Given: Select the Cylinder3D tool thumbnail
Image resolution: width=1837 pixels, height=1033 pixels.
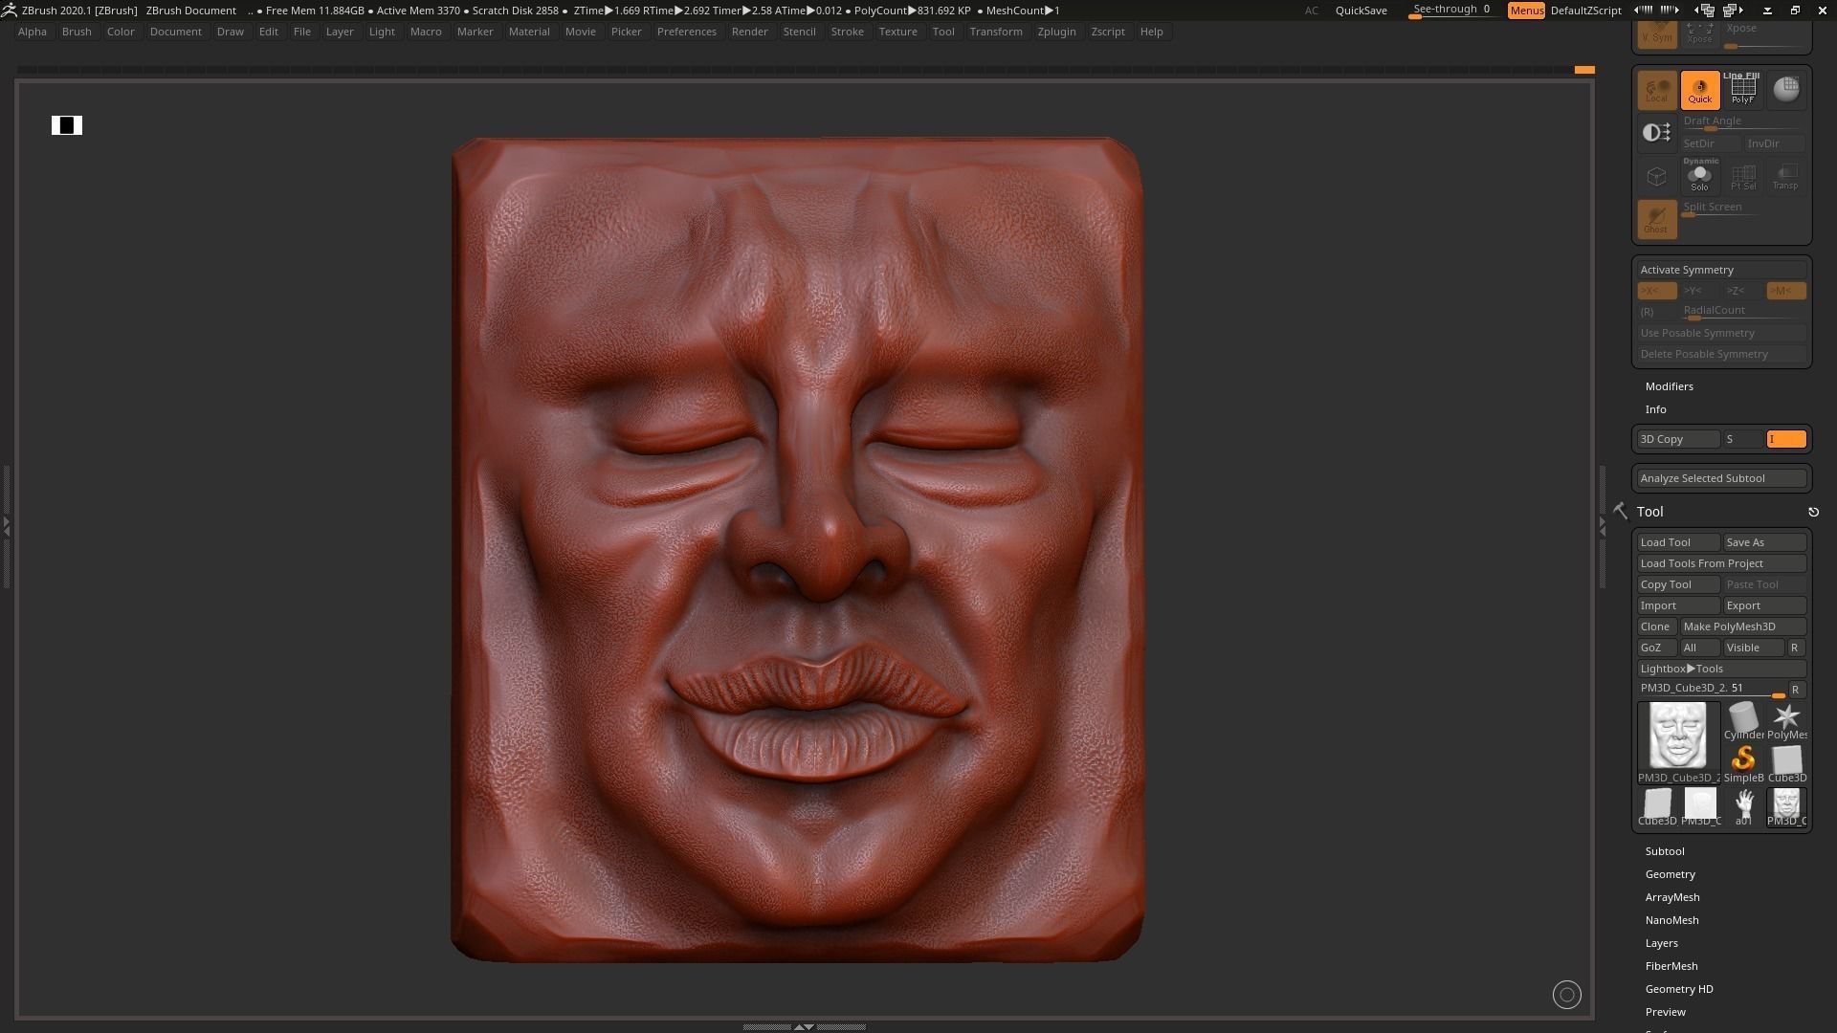Looking at the screenshot, I should pos(1743,721).
